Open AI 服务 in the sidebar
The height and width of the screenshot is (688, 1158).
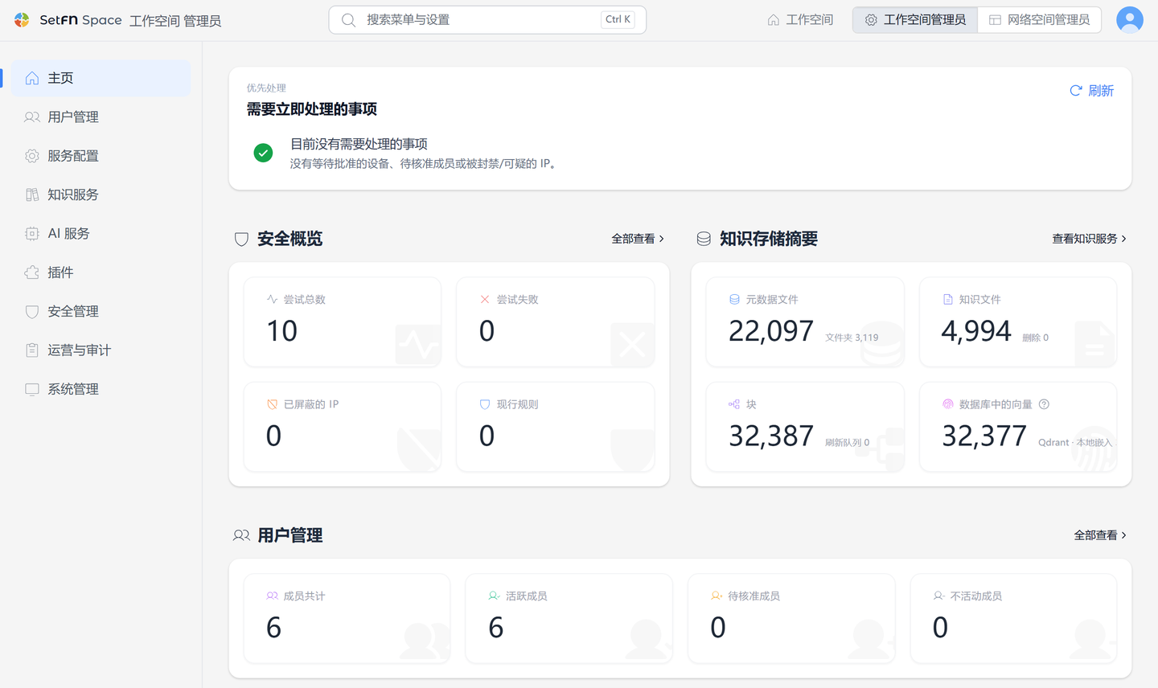[x=101, y=234]
